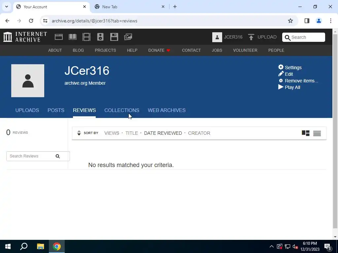Open the POSTS profile tab
Image resolution: width=338 pixels, height=253 pixels.
(x=56, y=110)
